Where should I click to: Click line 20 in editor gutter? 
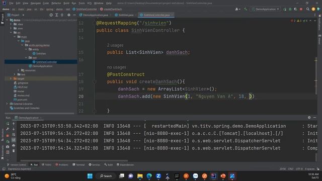[x=81, y=97]
